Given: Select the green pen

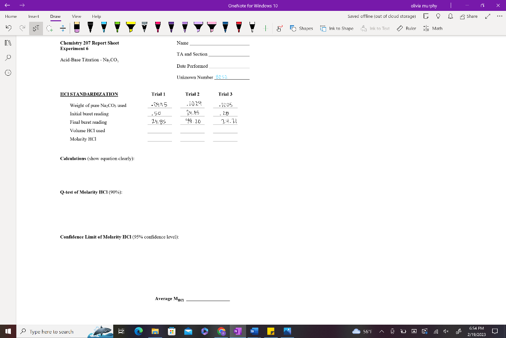Looking at the screenshot, I should coord(118,27).
